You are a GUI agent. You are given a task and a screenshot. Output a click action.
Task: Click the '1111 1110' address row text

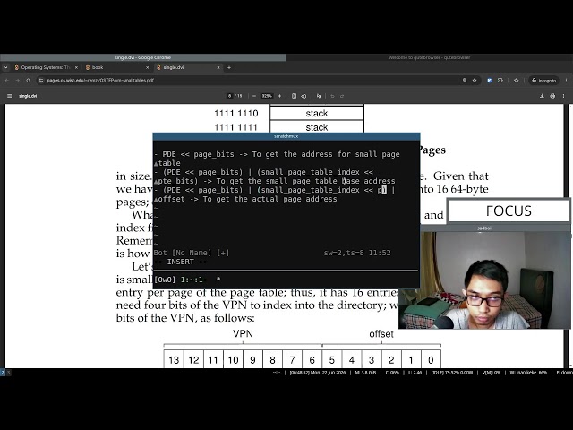[x=236, y=114]
